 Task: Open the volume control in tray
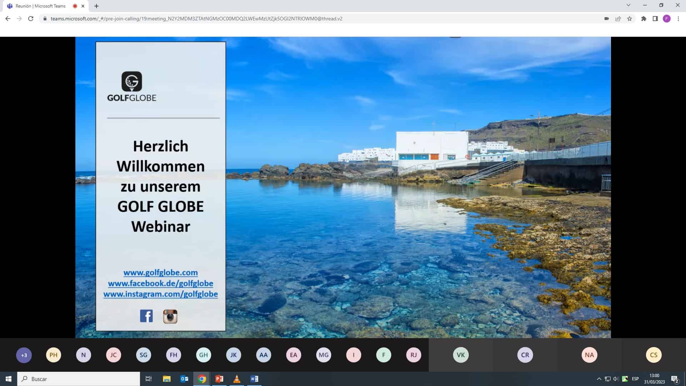point(616,379)
